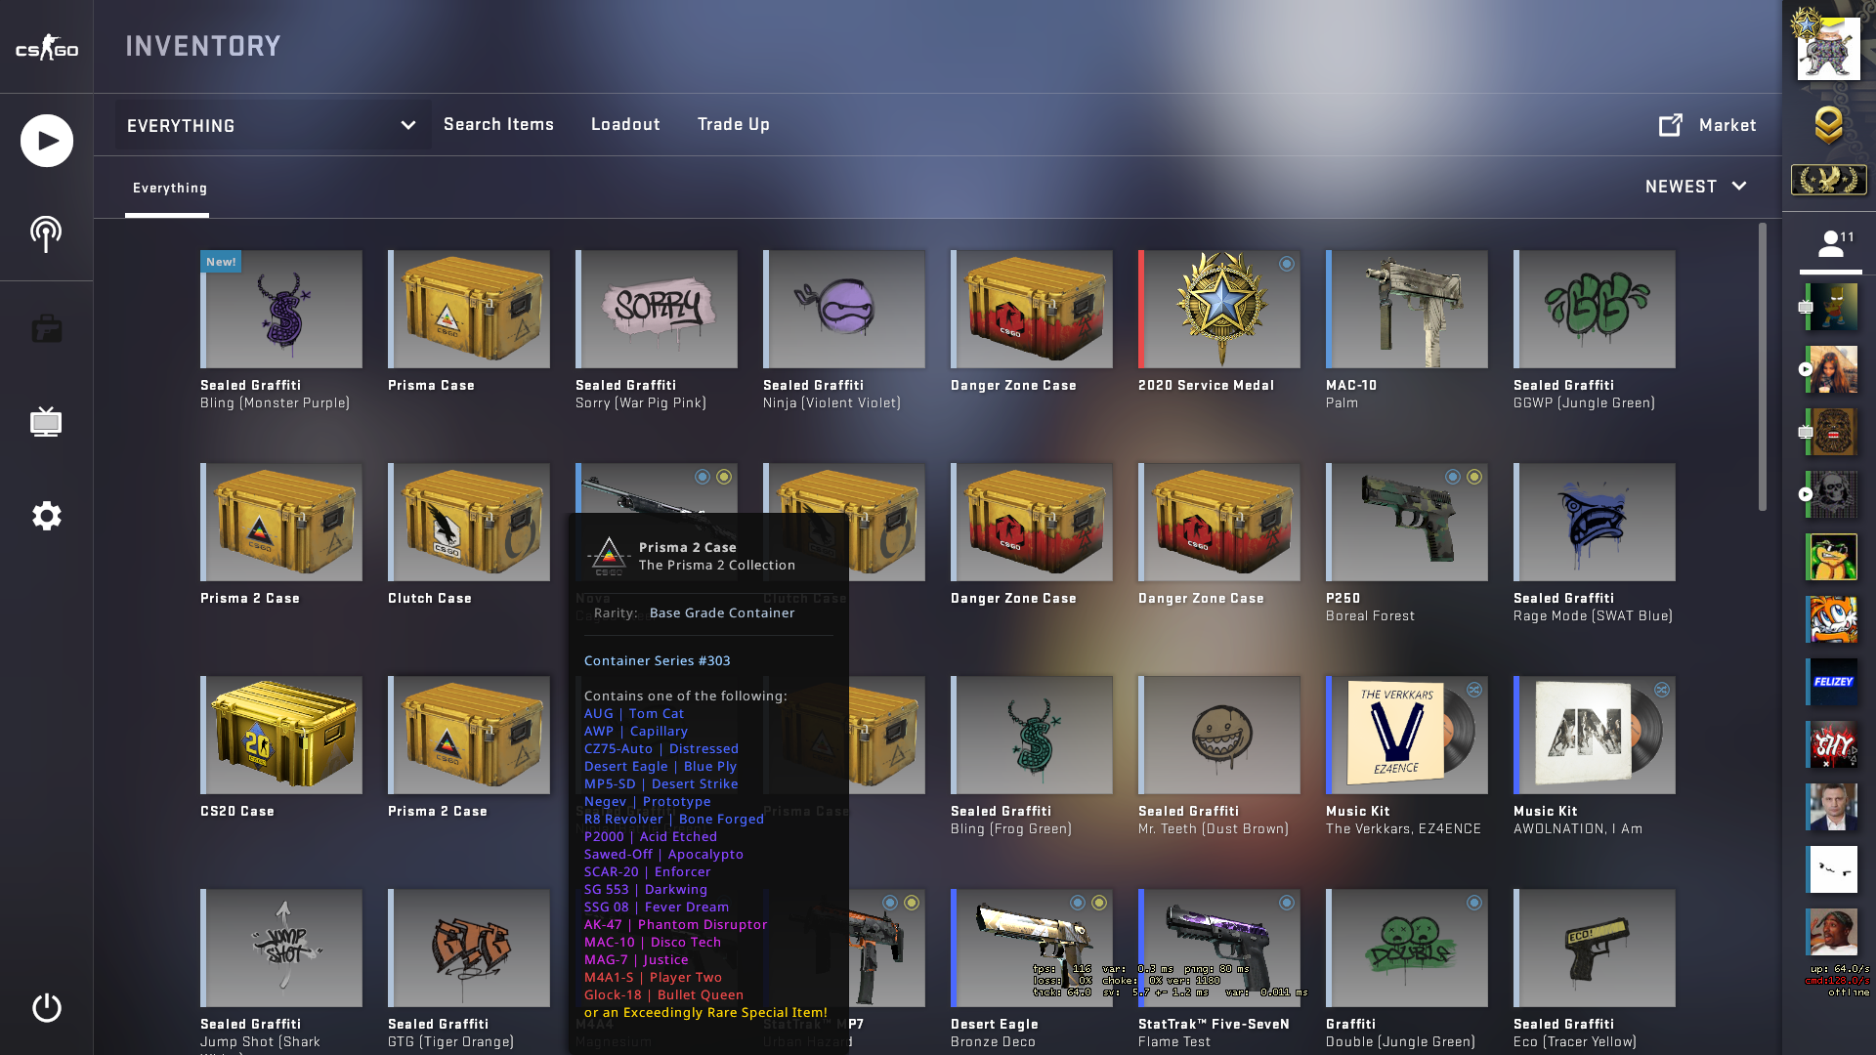The height and width of the screenshot is (1055, 1876).
Task: Select the CS20 Case item
Action: click(281, 735)
